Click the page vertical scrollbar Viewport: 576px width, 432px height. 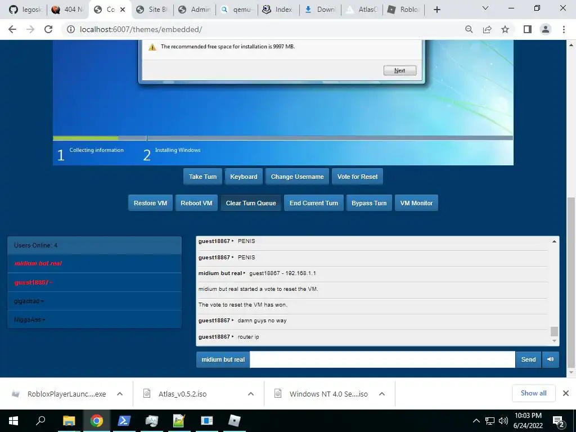coord(571,282)
